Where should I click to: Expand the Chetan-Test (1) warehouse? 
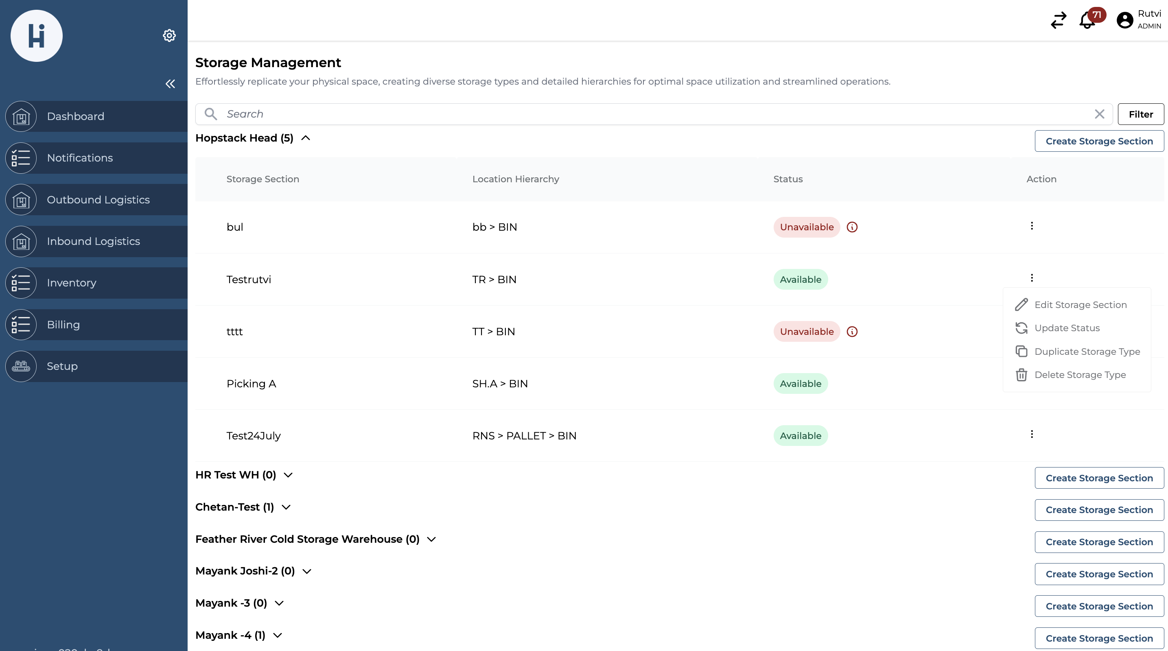point(286,507)
